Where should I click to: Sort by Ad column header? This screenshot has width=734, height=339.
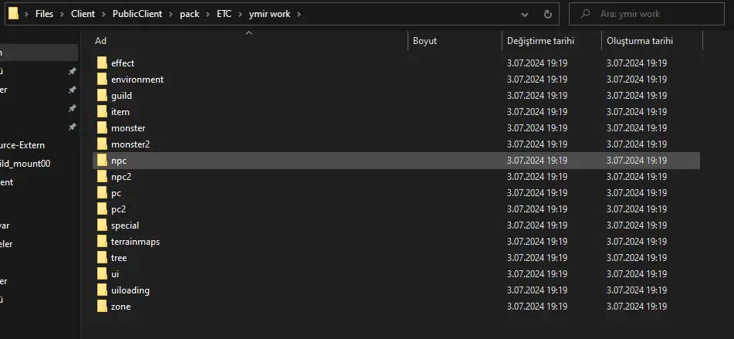point(100,41)
